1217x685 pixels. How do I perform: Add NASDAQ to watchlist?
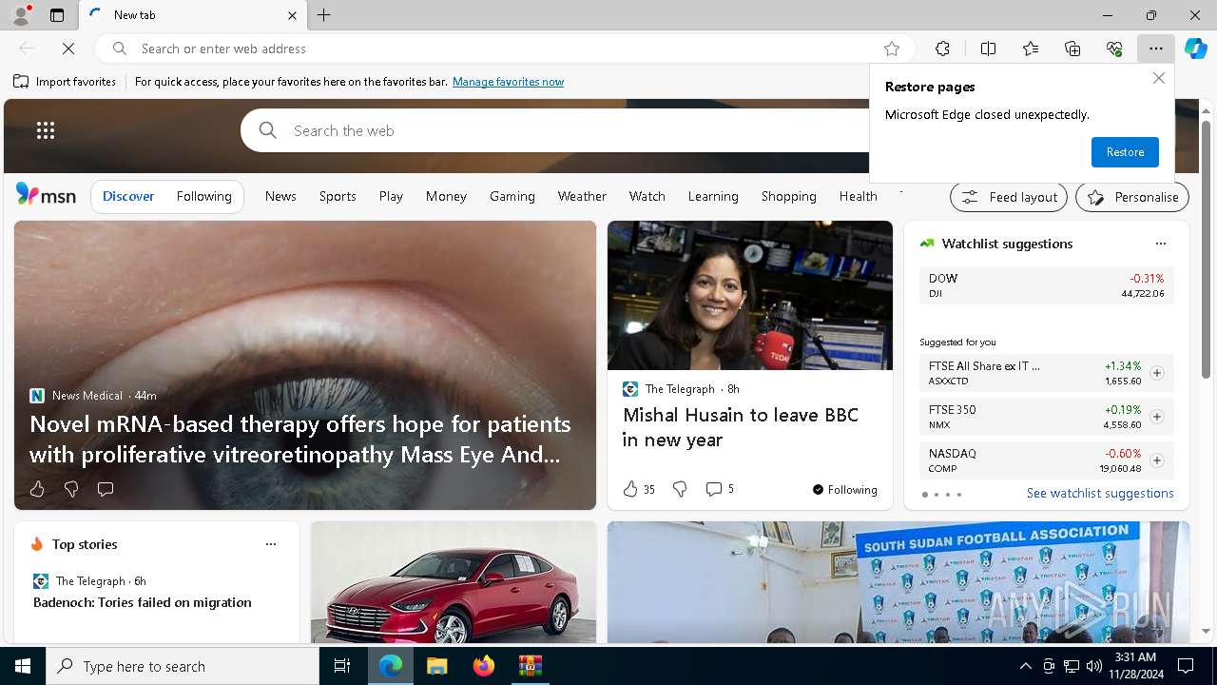click(1157, 460)
